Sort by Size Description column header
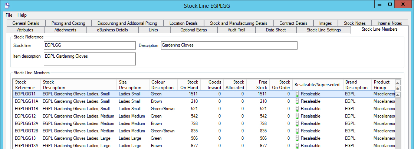This screenshot has height=149, width=414. [x=133, y=85]
